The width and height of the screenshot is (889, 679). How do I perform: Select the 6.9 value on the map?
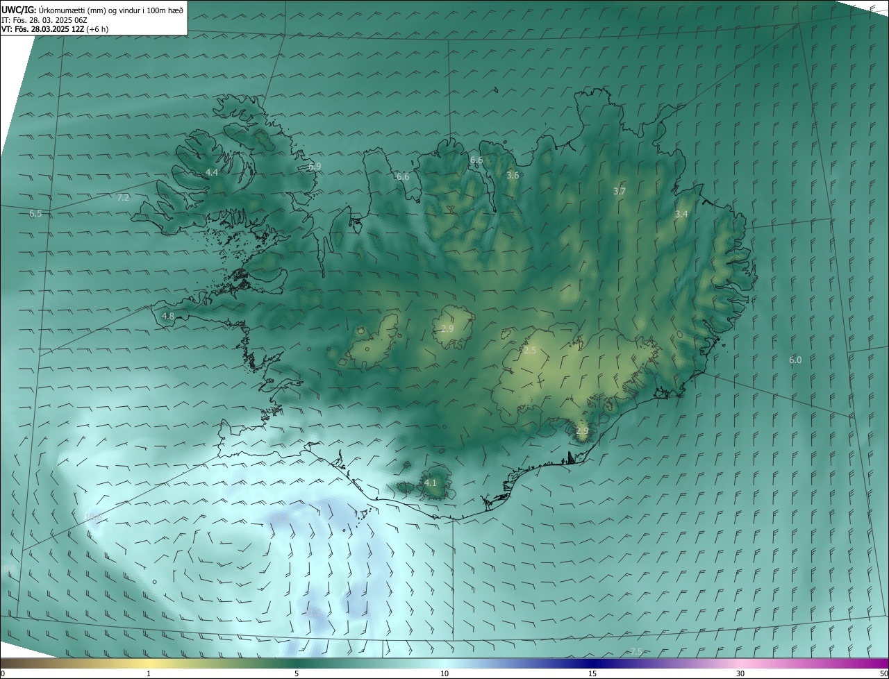[315, 167]
